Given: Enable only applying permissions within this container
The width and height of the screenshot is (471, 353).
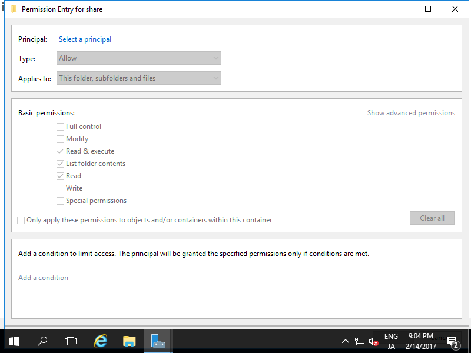Looking at the screenshot, I should 21,220.
